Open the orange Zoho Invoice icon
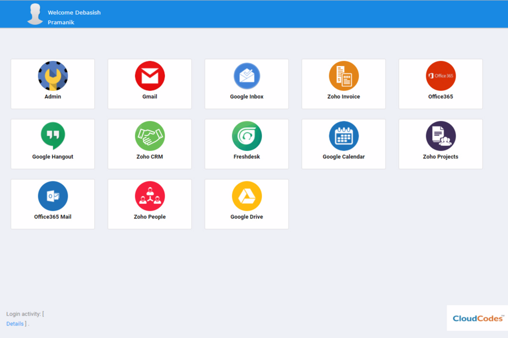Screen dimensions: 508x338 point(343,76)
